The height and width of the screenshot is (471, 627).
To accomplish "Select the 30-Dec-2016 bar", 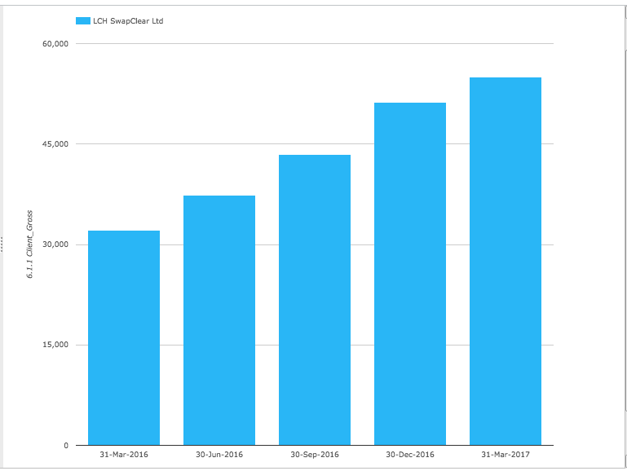I will tap(410, 274).
